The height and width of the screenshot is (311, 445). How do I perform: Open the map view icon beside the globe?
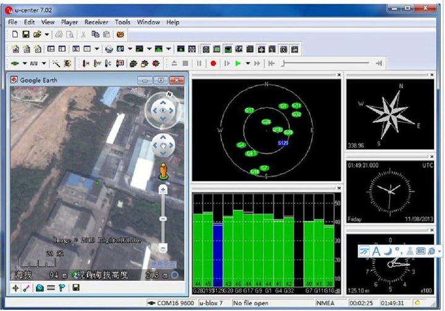[121, 49]
